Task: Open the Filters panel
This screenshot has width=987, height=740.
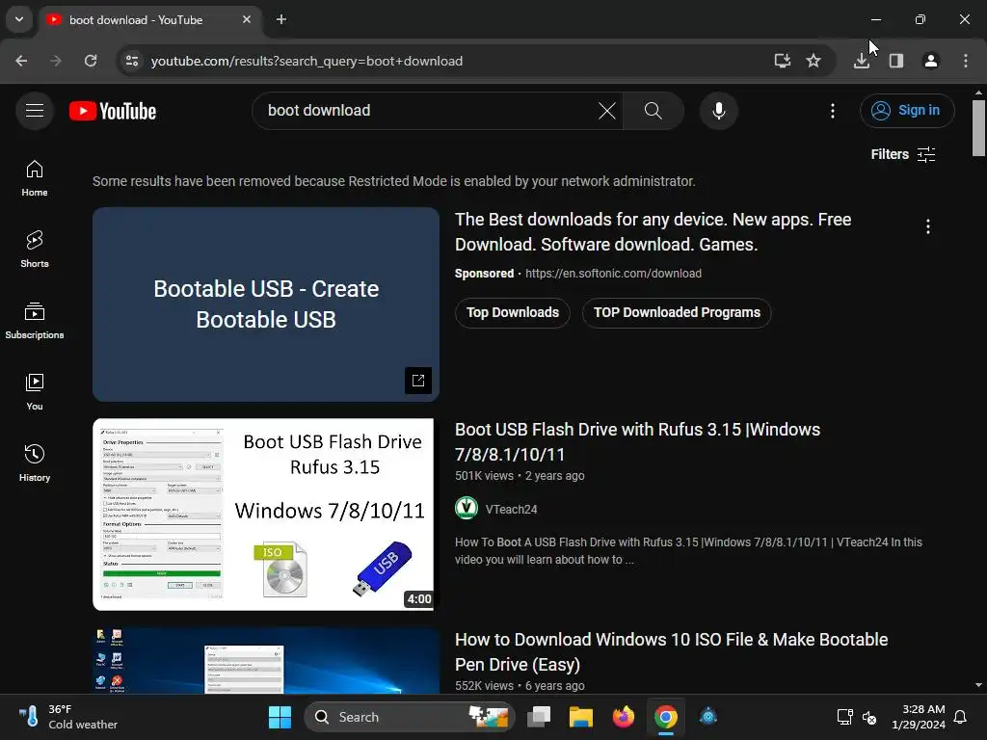Action: (902, 155)
